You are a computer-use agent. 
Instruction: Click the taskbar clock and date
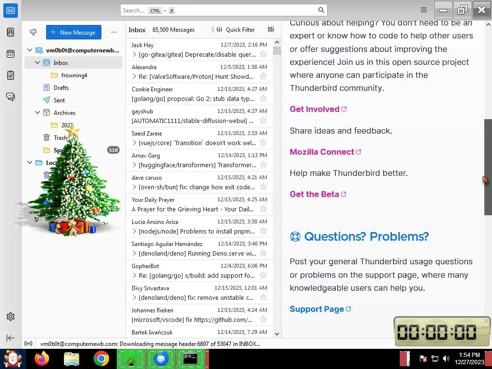coord(469,358)
